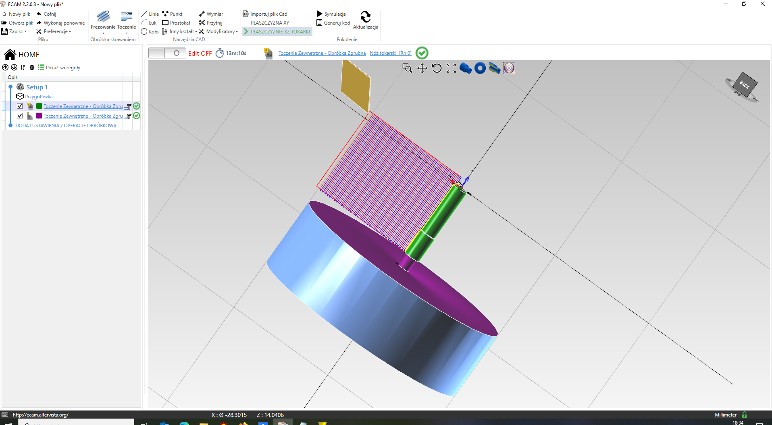Screen dimensions: 772x425
Task: Click DODAJ USTAWIENIA / OPERACJE OBRÓBKOWA link
Action: [66, 126]
